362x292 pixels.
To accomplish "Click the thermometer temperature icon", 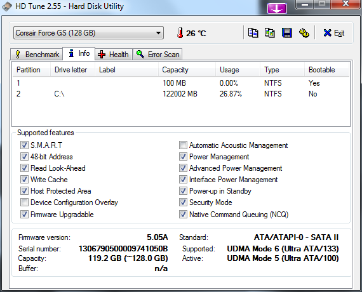I will 180,33.
